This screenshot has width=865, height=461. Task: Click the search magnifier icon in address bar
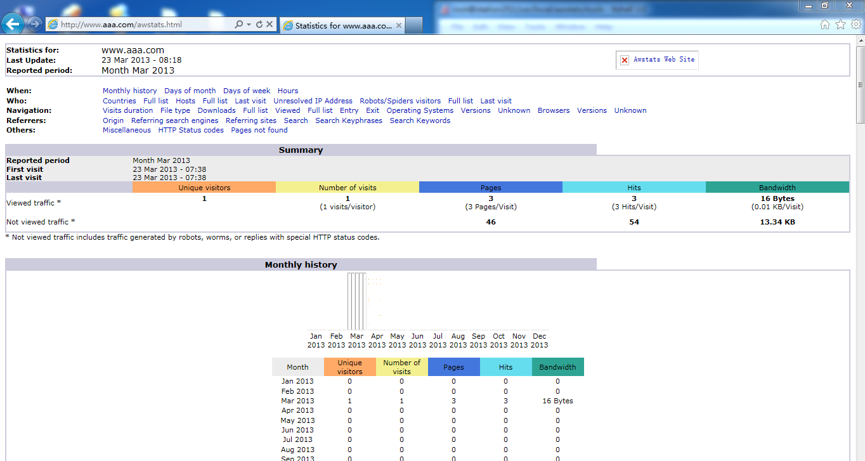coord(238,24)
